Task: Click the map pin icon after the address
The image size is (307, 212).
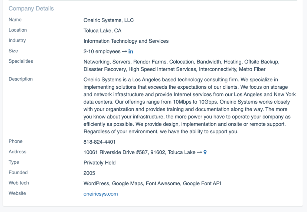Action: (x=205, y=152)
